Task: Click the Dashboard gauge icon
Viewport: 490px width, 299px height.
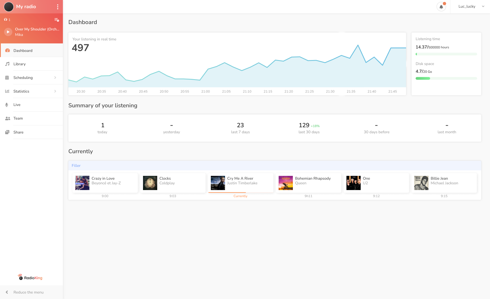Action: 7,51
